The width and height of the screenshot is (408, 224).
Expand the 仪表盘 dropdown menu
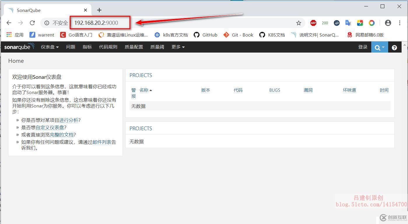pyautogui.click(x=50, y=47)
